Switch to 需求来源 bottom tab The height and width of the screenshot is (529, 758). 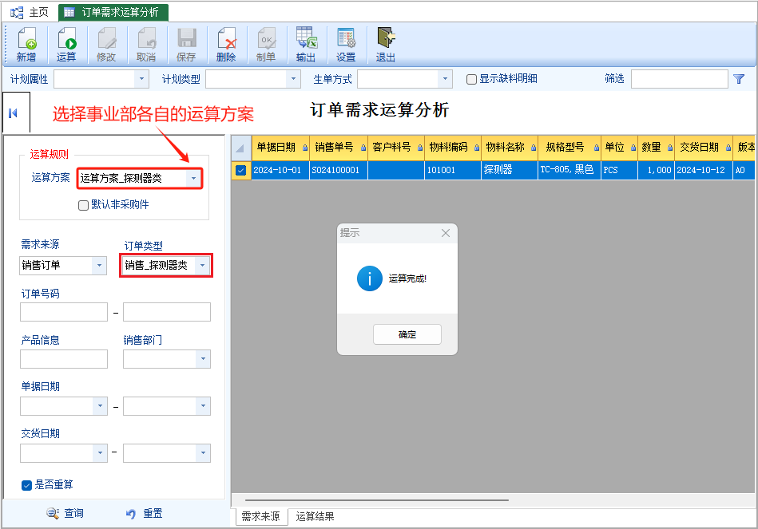click(x=261, y=516)
